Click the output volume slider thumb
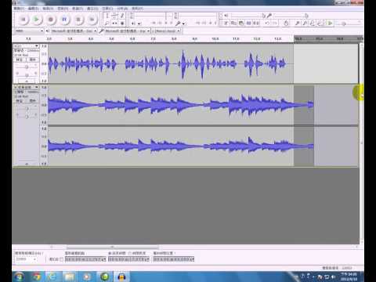This screenshot has height=282, width=376. point(263,16)
